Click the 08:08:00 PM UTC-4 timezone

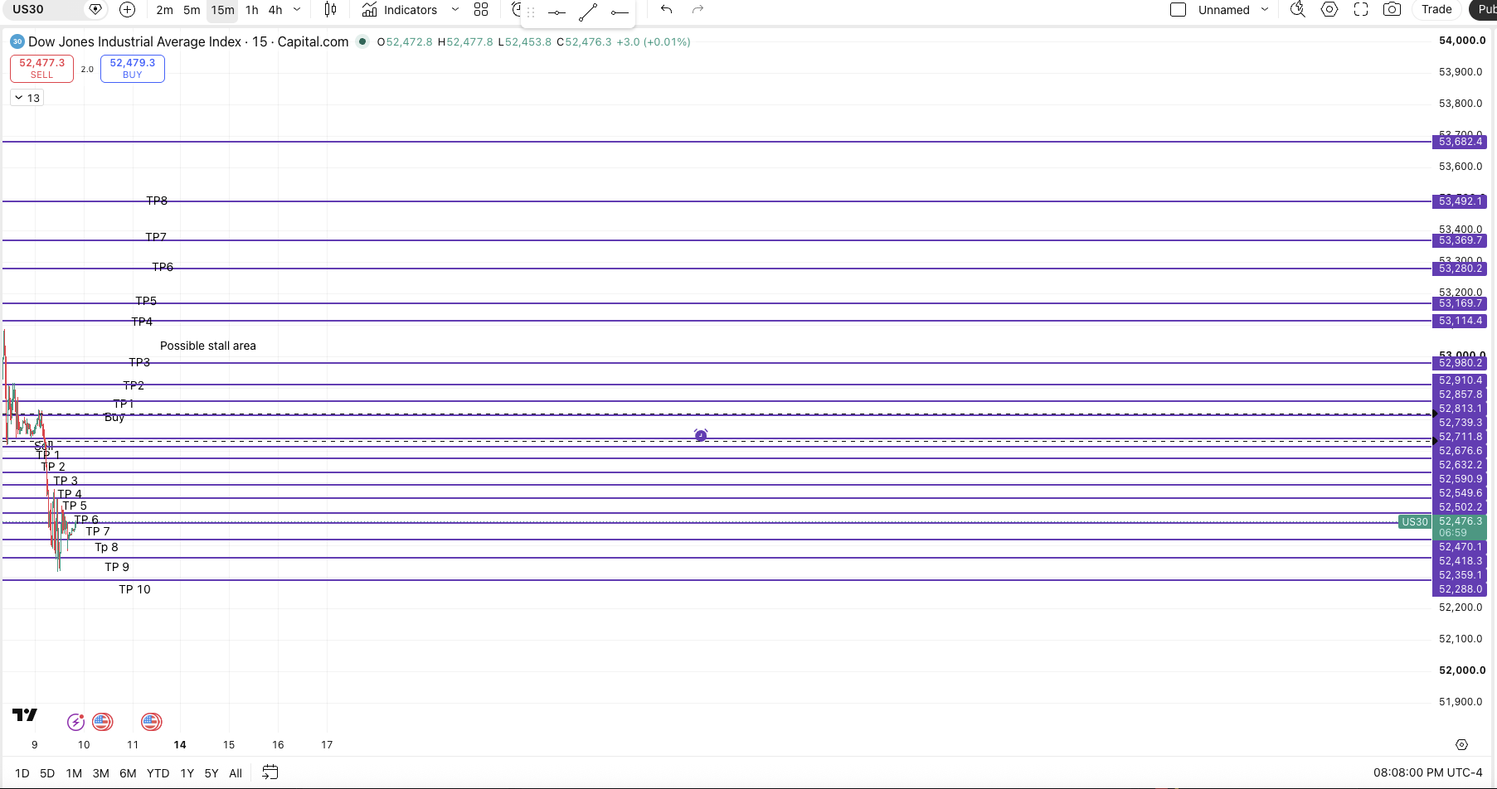(1427, 772)
